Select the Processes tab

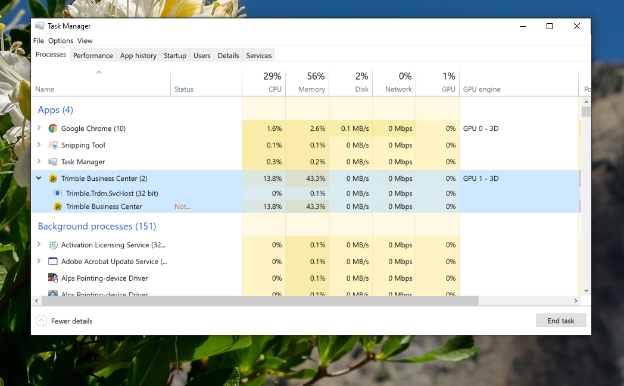pyautogui.click(x=51, y=55)
